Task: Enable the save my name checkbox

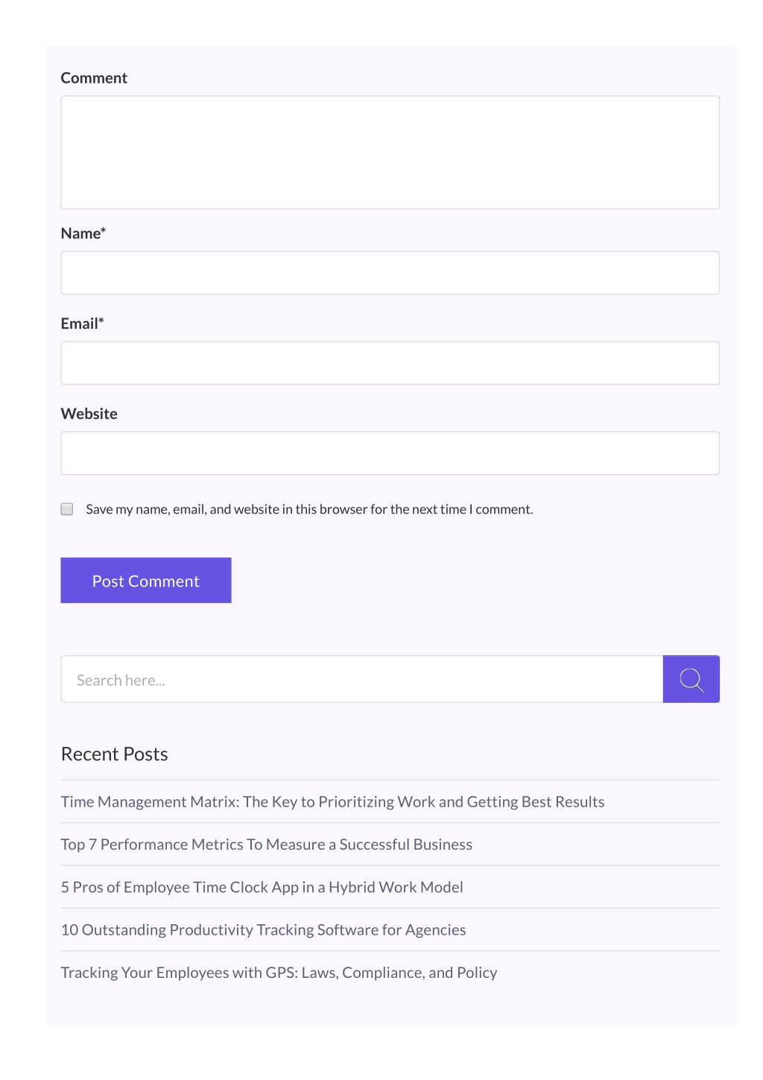Action: (67, 509)
